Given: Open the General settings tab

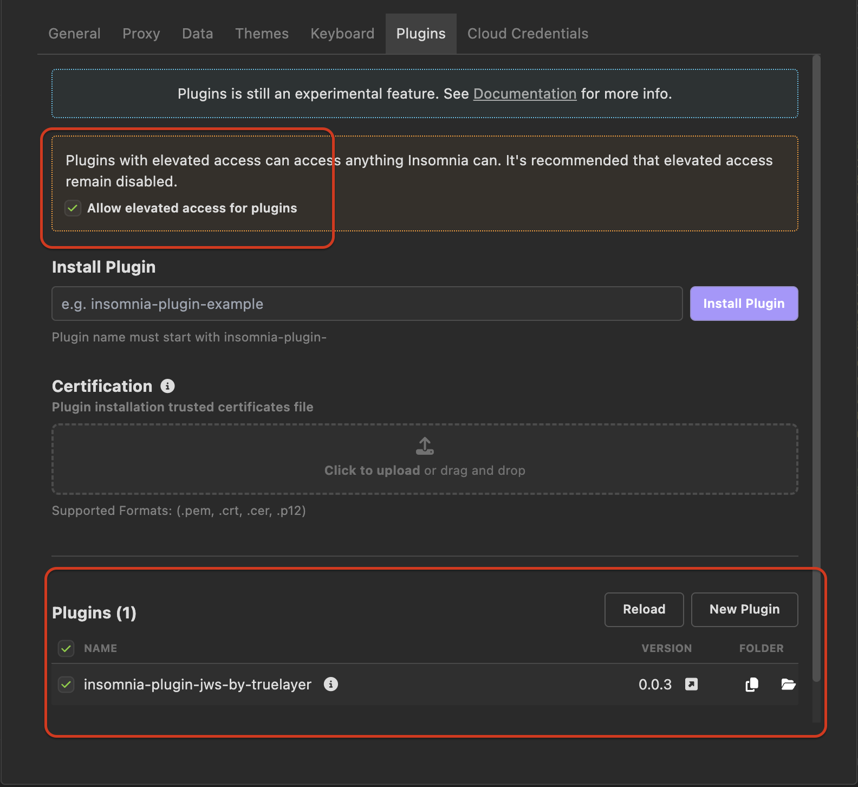Looking at the screenshot, I should pos(74,34).
